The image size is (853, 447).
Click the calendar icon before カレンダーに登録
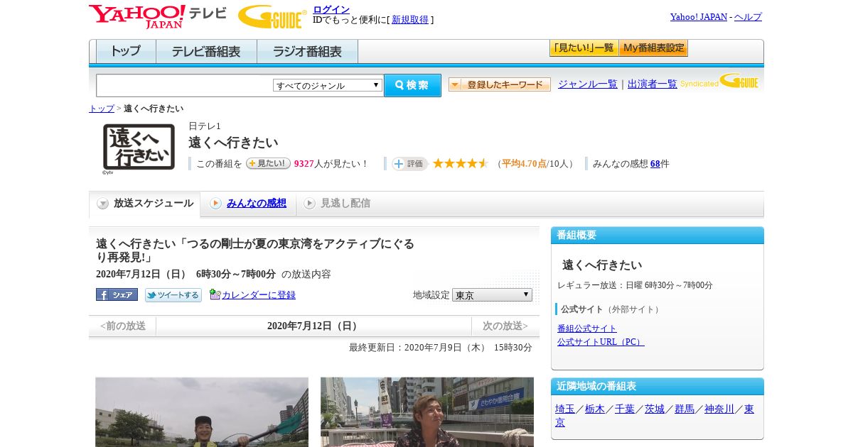click(215, 294)
